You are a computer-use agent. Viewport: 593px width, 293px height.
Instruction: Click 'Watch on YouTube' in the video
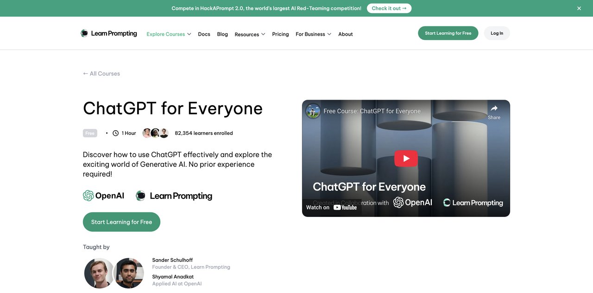coord(332,207)
